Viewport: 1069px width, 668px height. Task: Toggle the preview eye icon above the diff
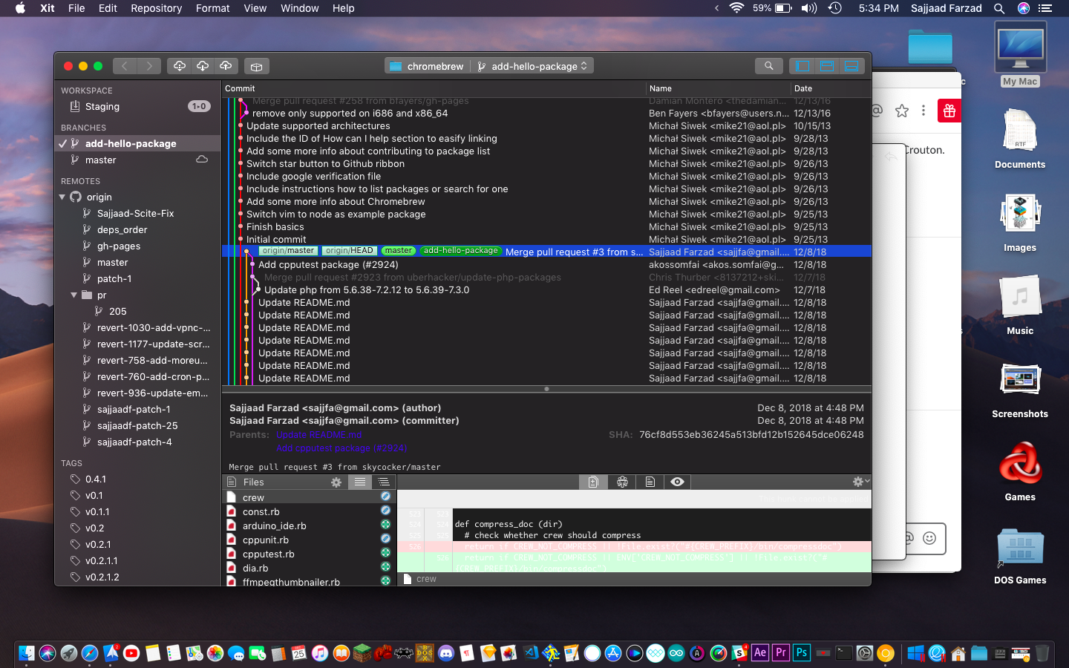(677, 482)
